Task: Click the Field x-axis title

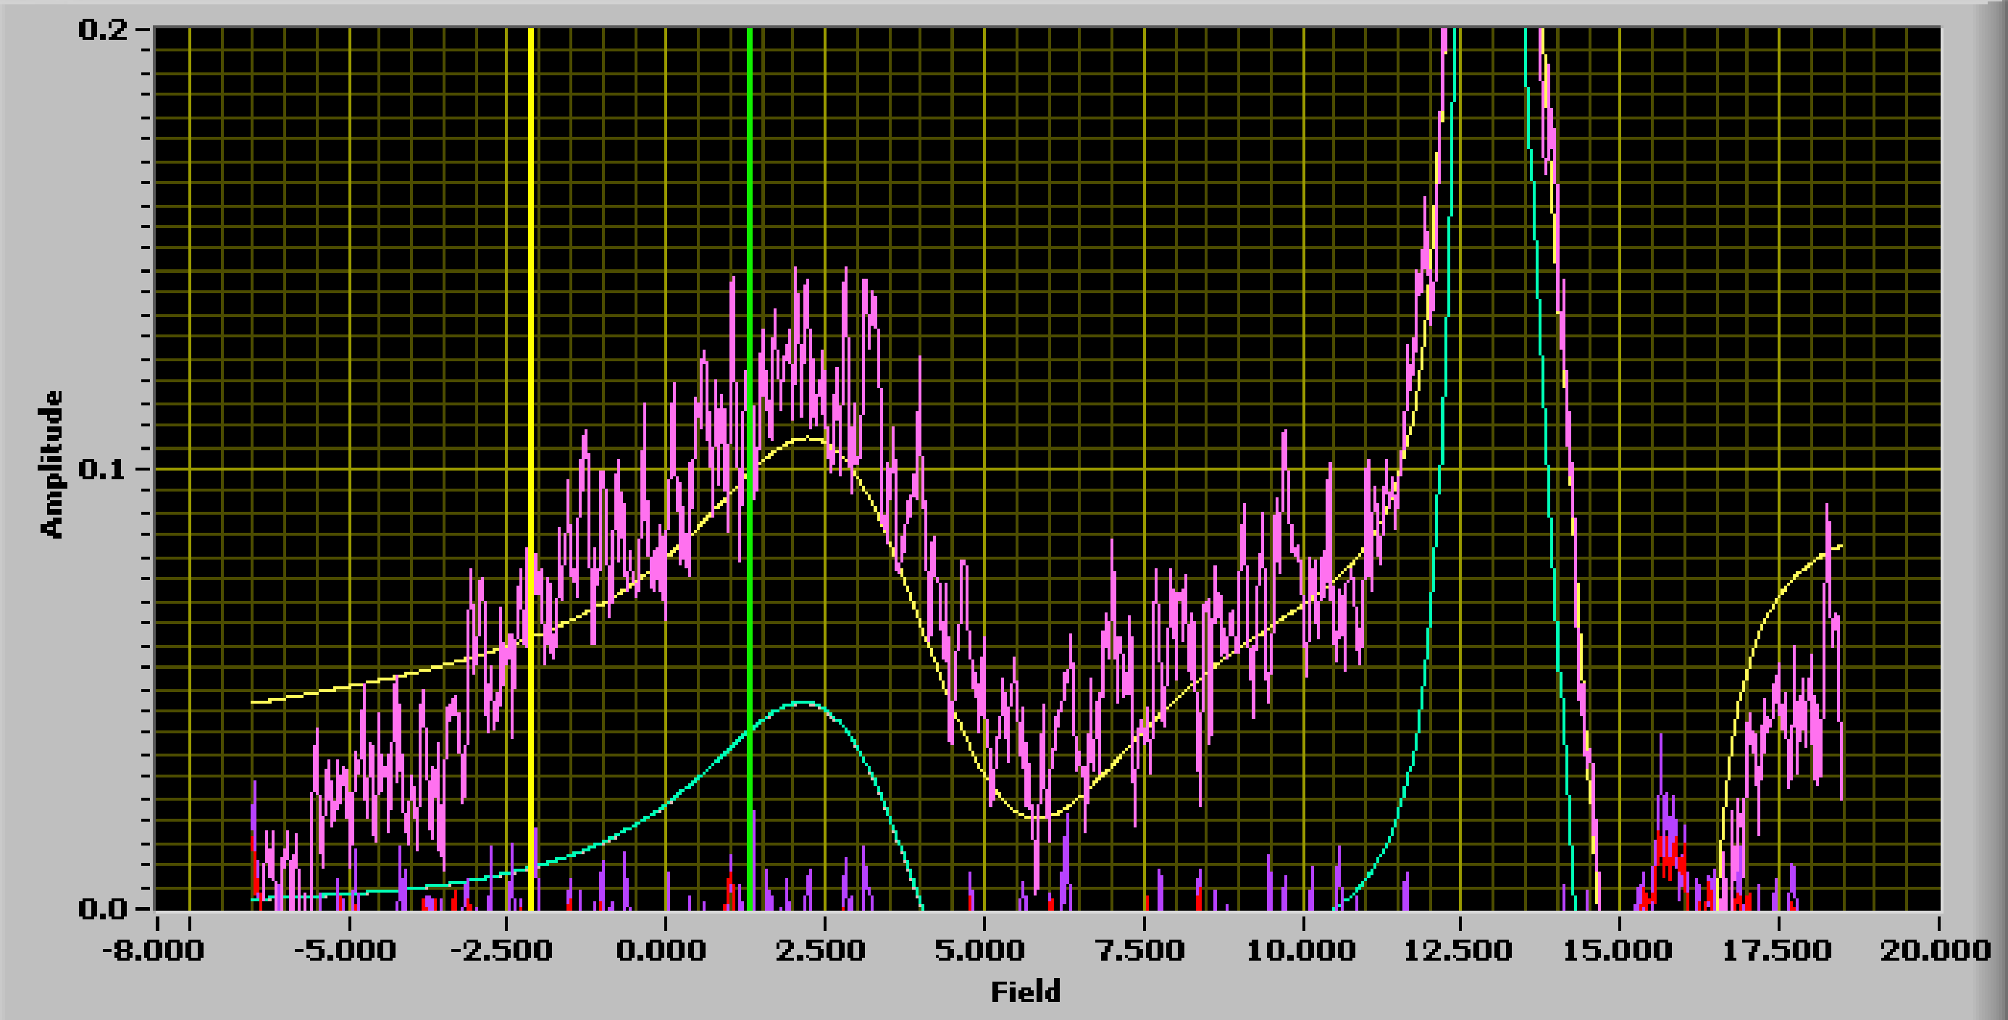Action: click(1026, 992)
